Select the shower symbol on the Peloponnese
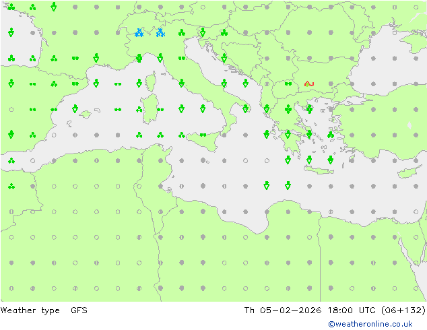Image resolution: width=427 pixels, height=330 pixels. (x=288, y=134)
